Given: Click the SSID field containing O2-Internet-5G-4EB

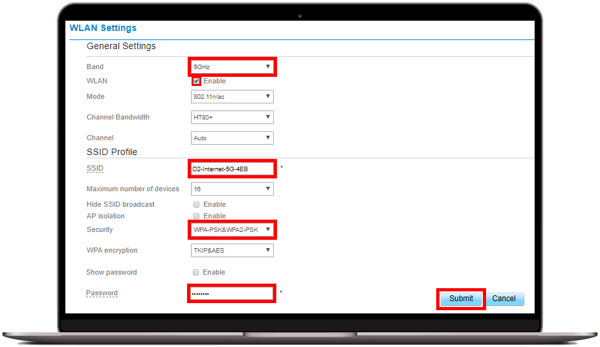Looking at the screenshot, I should [x=232, y=169].
